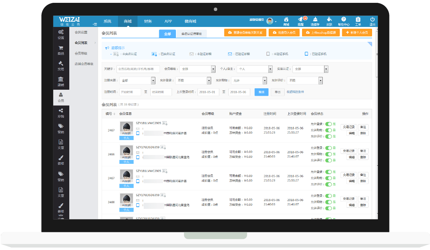Expand the 允许登录 filter dropdown
This screenshot has height=250, width=430.
coord(193,80)
